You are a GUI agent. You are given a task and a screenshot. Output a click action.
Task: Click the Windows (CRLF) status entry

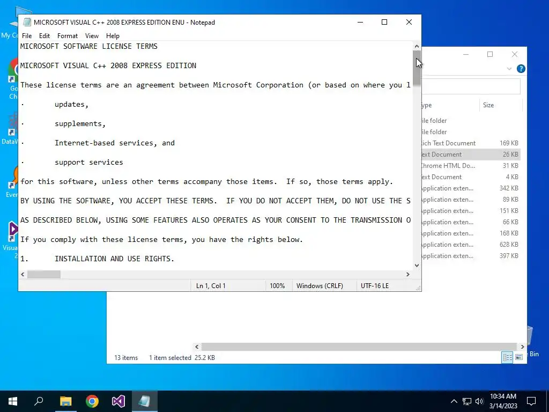[320, 286]
